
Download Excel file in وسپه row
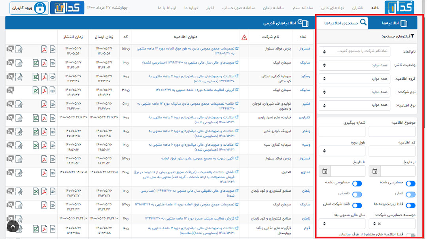coord(36,146)
